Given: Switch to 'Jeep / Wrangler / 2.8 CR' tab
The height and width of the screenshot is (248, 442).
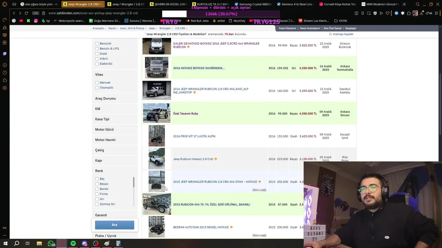Looking at the screenshot, I should click(126, 4).
